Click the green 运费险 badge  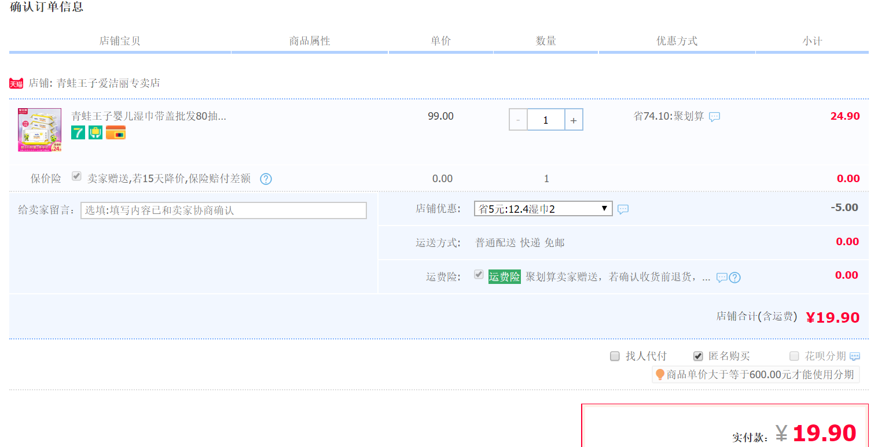505,277
